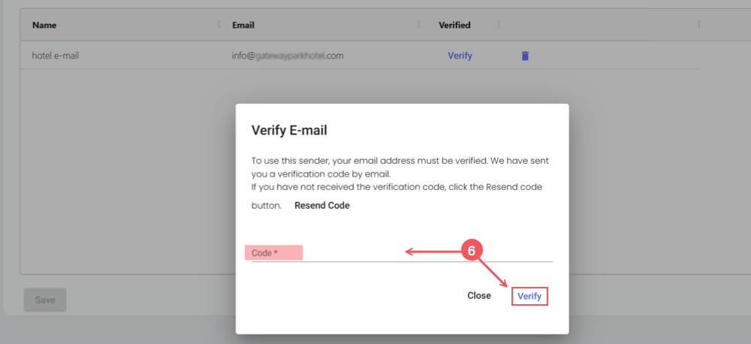Click the greyed-out Save button
This screenshot has width=751, height=344.
pos(45,300)
